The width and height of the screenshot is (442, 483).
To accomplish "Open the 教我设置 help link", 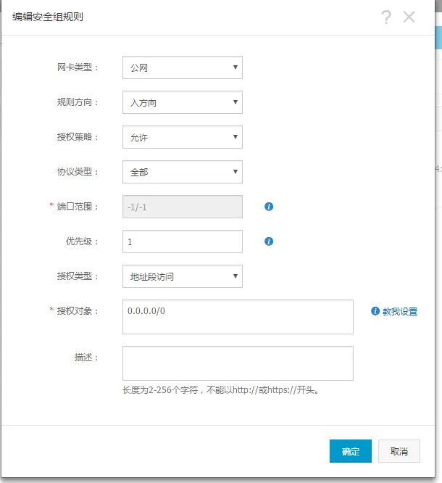I will [400, 311].
